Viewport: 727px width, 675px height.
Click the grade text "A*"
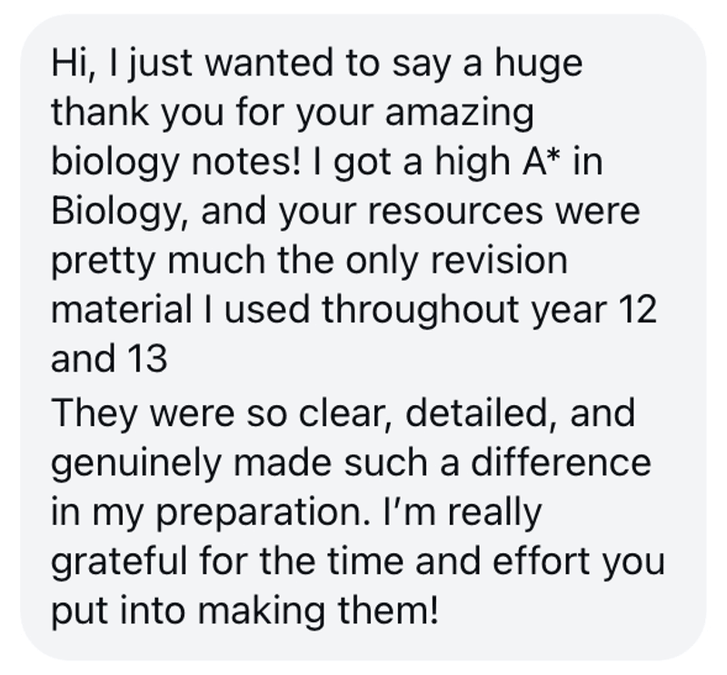click(x=541, y=162)
